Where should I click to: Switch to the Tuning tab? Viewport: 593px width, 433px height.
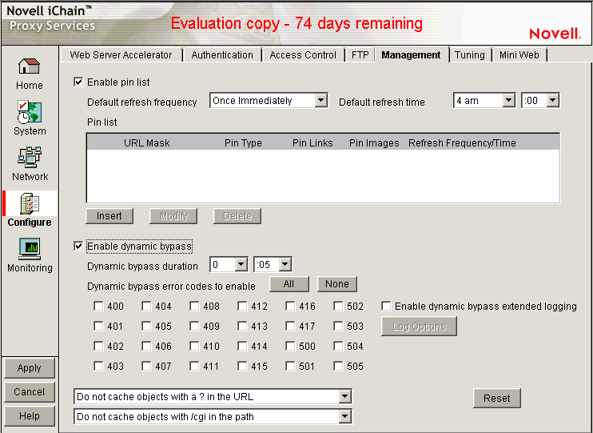(x=470, y=55)
